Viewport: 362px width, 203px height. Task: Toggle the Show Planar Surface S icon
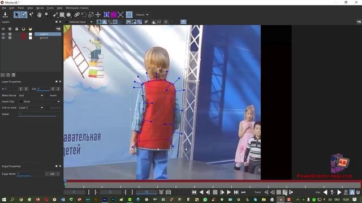tap(106, 15)
